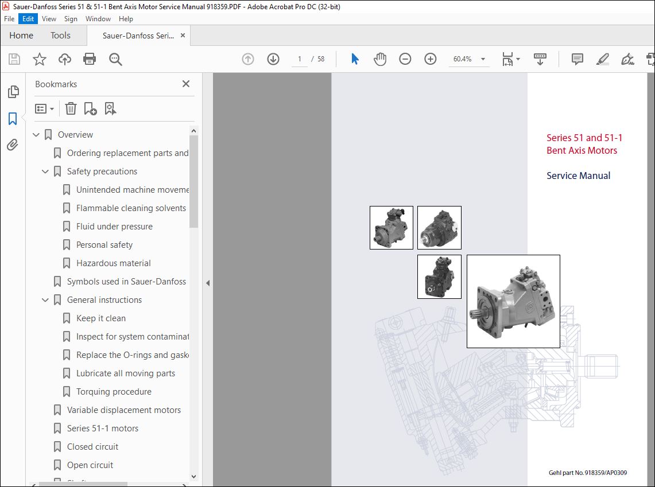Go to previous page arrow icon
The image size is (655, 487).
(248, 59)
